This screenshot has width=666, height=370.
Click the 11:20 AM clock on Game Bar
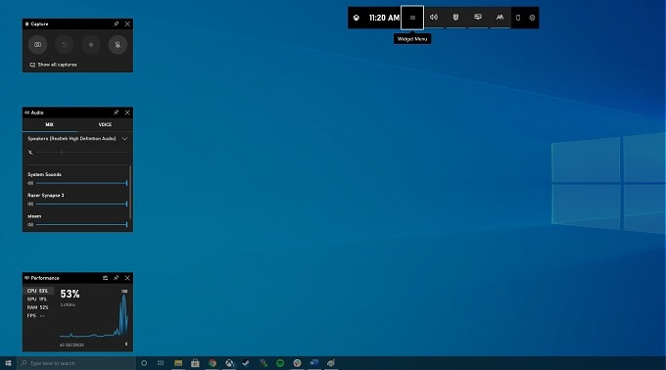point(384,18)
